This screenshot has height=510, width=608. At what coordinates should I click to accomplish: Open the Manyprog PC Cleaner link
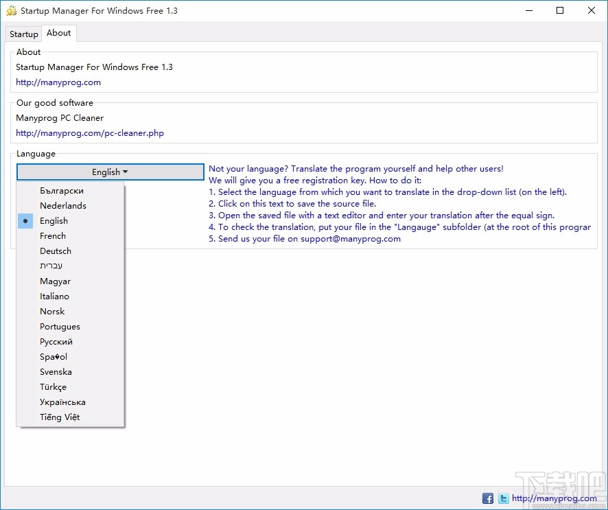[89, 132]
